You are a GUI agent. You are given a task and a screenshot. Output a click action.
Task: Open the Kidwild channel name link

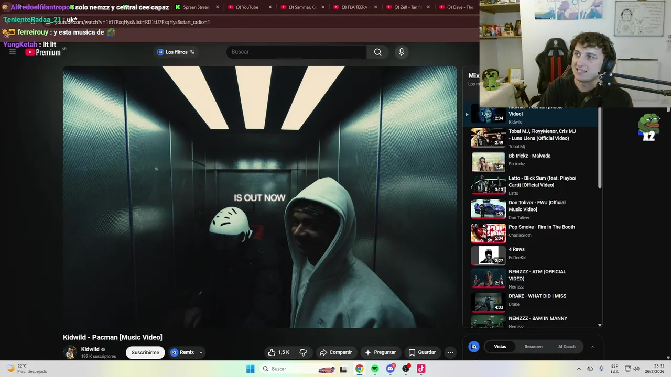pyautogui.click(x=90, y=349)
